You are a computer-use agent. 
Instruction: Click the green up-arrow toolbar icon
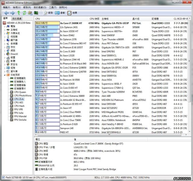coord(19,13)
